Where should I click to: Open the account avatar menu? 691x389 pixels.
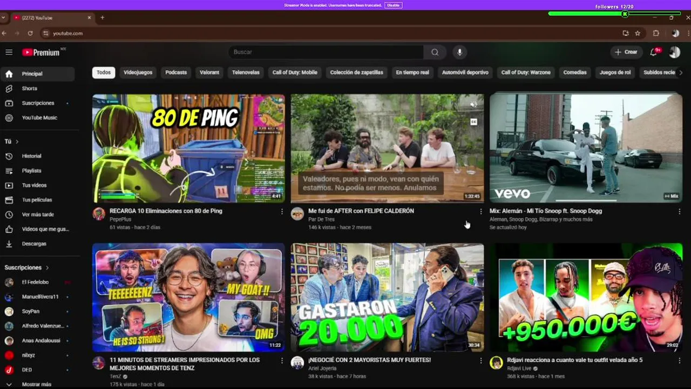[674, 52]
